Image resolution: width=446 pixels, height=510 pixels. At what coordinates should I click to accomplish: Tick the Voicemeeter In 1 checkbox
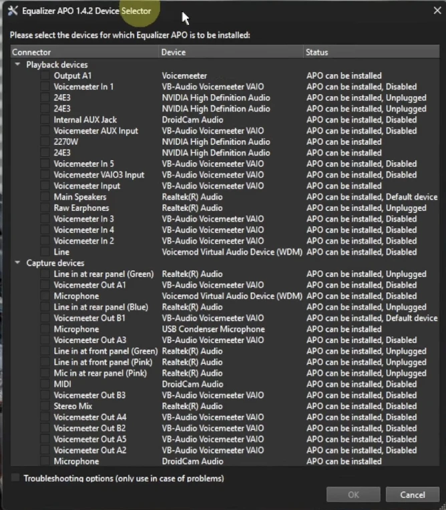(x=45, y=87)
